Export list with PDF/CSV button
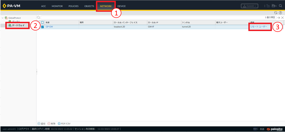 tap(64, 124)
